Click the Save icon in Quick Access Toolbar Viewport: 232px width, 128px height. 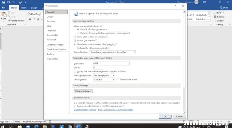[4, 2]
